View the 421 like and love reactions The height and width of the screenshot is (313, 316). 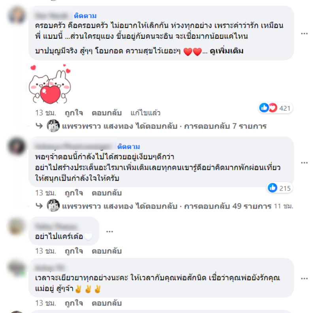click(275, 108)
